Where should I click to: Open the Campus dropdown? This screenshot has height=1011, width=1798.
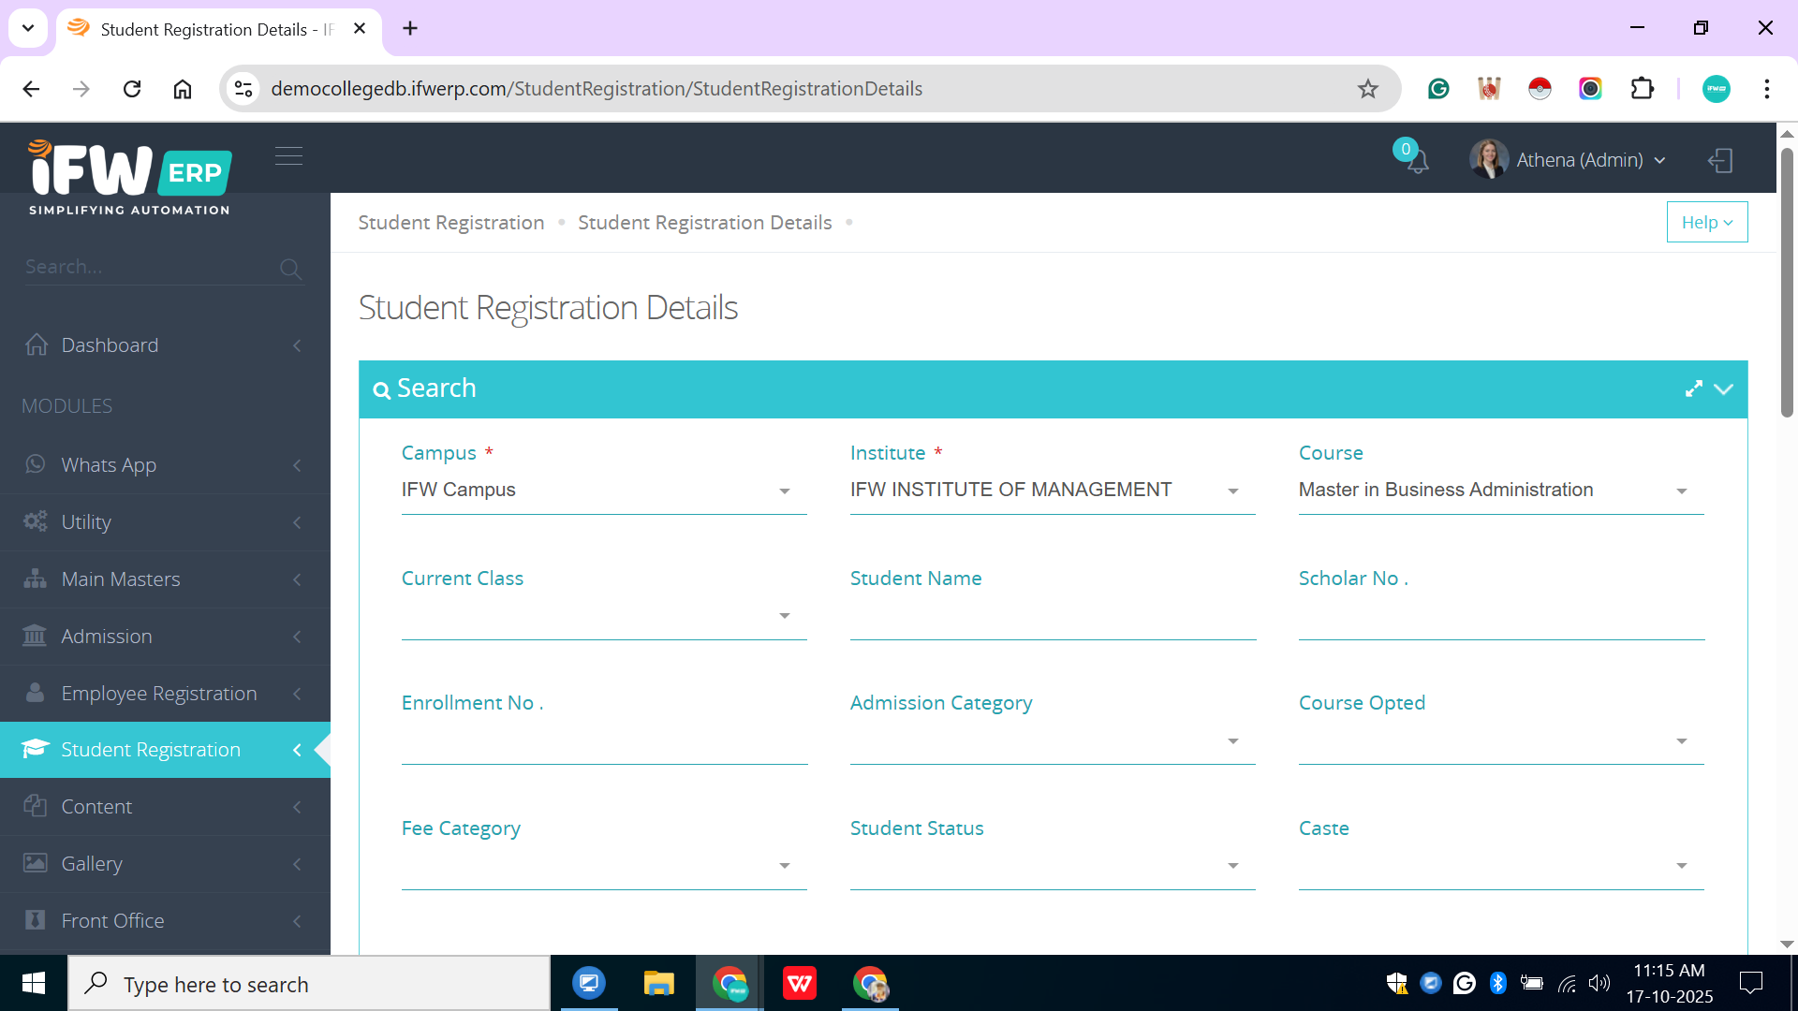(603, 491)
